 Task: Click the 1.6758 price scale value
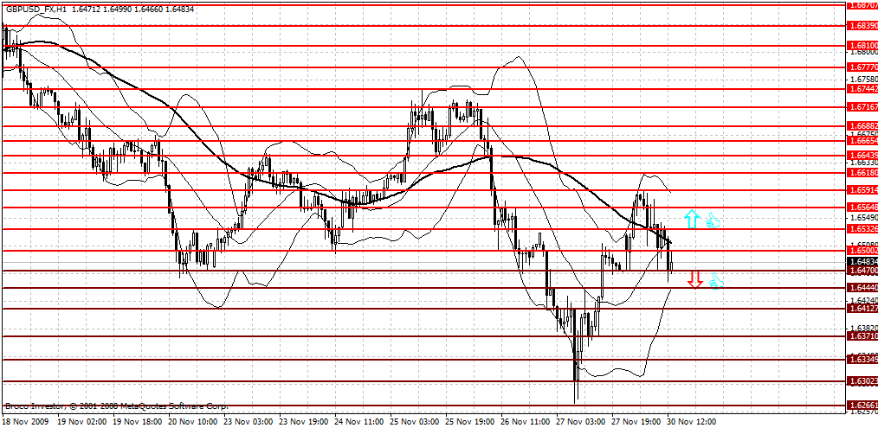[864, 80]
